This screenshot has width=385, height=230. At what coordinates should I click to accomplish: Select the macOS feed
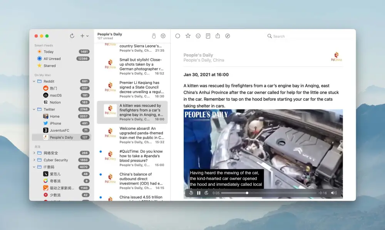(x=61, y=95)
